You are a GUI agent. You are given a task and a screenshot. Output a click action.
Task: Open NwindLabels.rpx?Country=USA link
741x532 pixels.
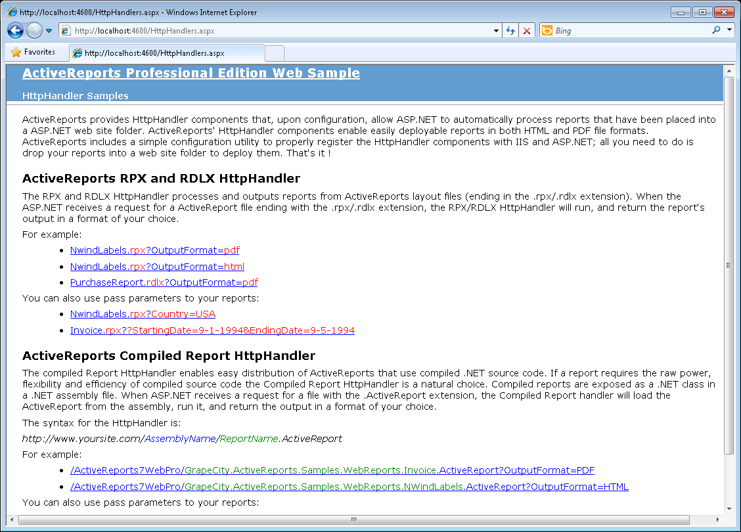tap(143, 314)
